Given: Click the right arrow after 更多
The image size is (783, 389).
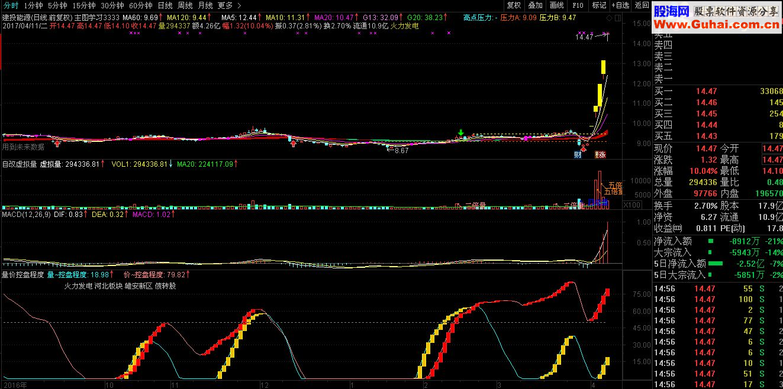Looking at the screenshot, I should tap(239, 5).
